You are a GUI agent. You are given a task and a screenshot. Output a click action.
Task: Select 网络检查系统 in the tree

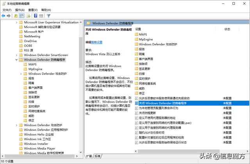tap(37, 111)
